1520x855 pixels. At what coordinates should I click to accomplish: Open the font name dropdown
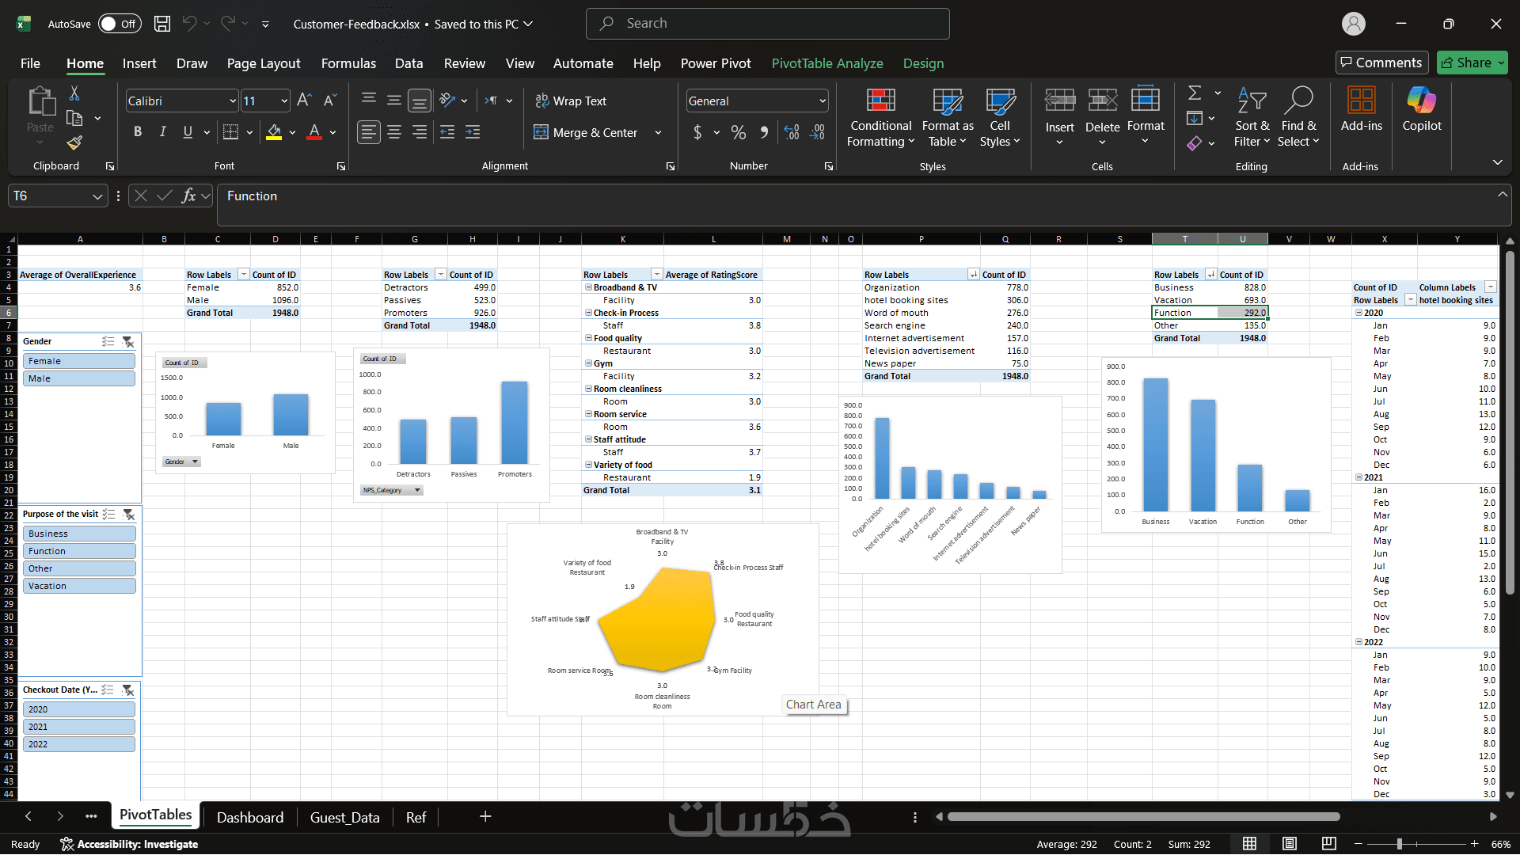pos(233,101)
